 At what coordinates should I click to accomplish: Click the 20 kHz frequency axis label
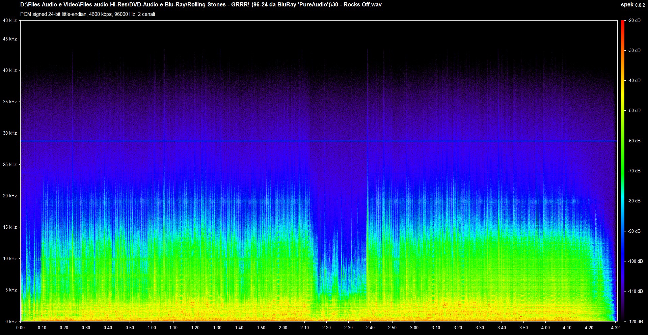point(9,196)
